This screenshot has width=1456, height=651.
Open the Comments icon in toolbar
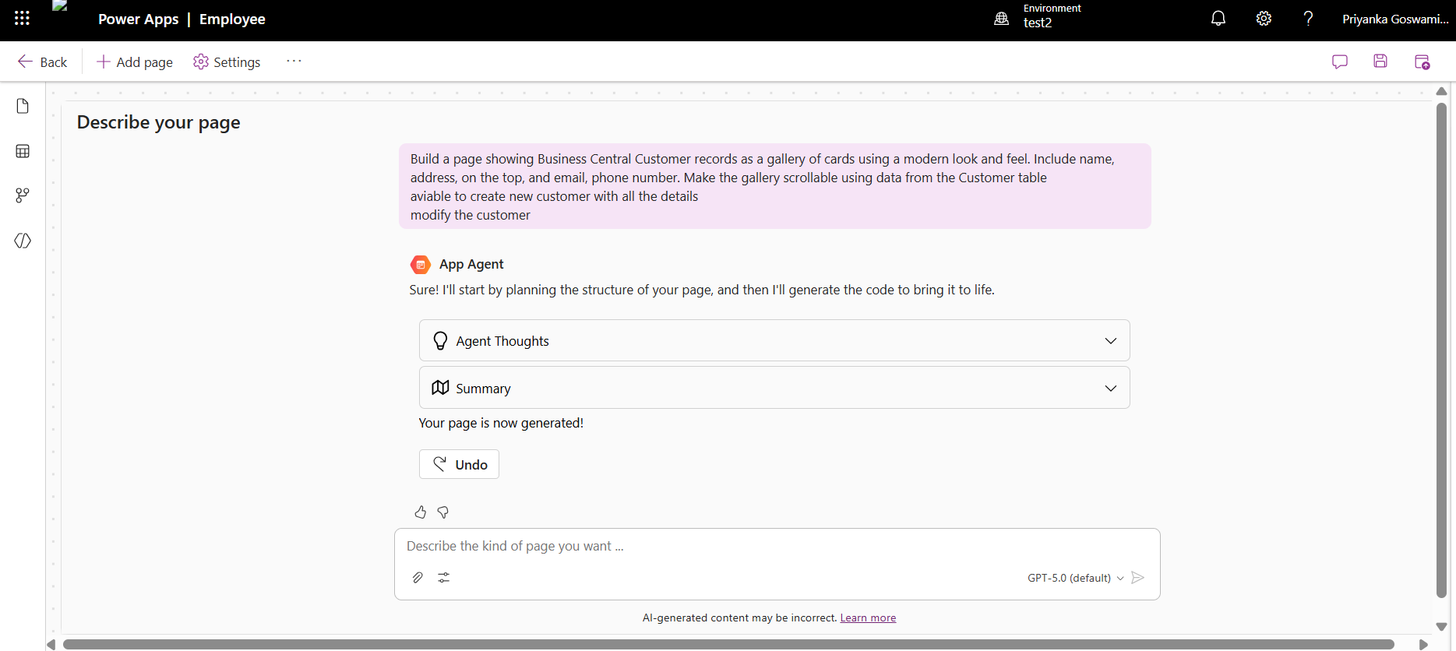coord(1340,62)
